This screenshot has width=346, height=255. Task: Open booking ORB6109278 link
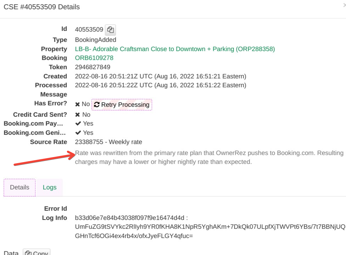94,58
